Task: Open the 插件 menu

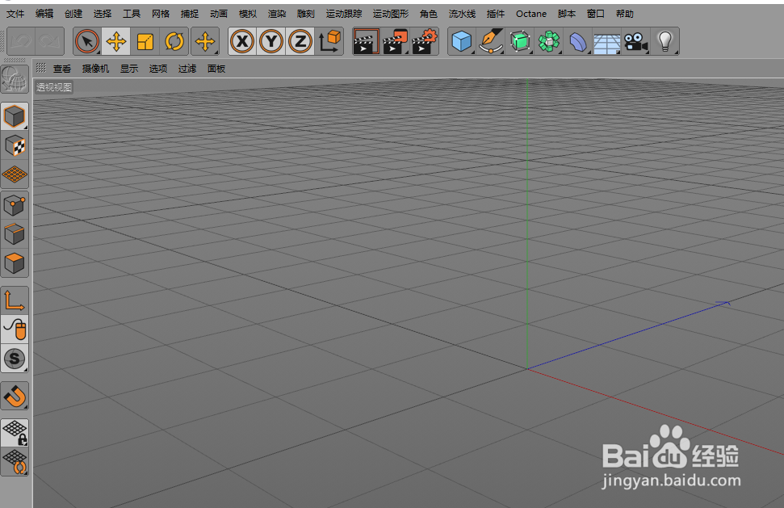Action: (x=496, y=14)
